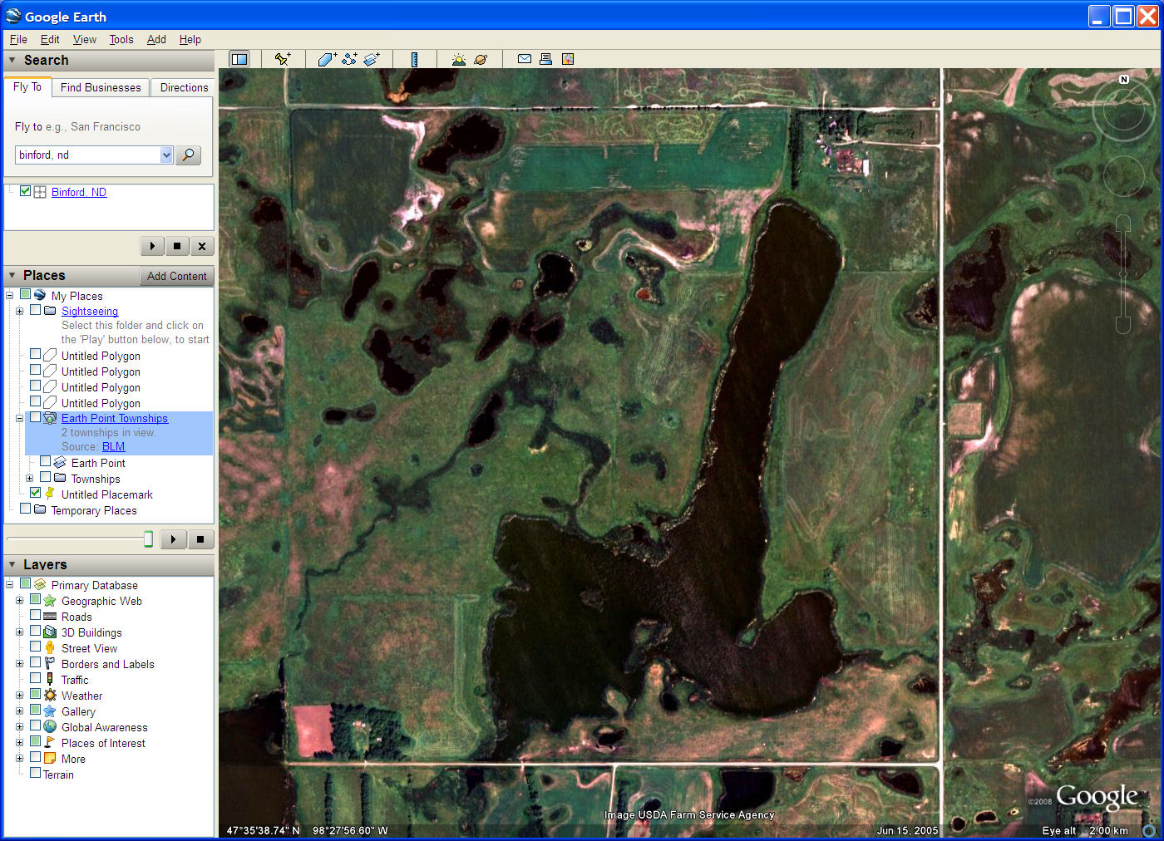Screen dimensions: 1164x841
Task: Toggle the Sun lighting tool
Action: point(458,59)
